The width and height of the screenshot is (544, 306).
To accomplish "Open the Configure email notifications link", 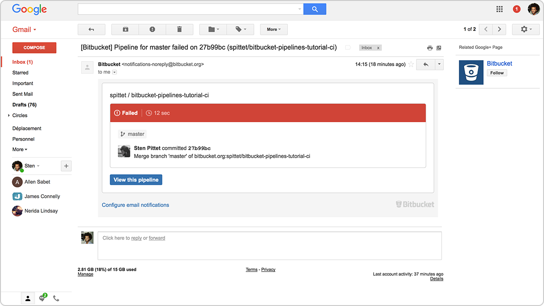I will (135, 205).
